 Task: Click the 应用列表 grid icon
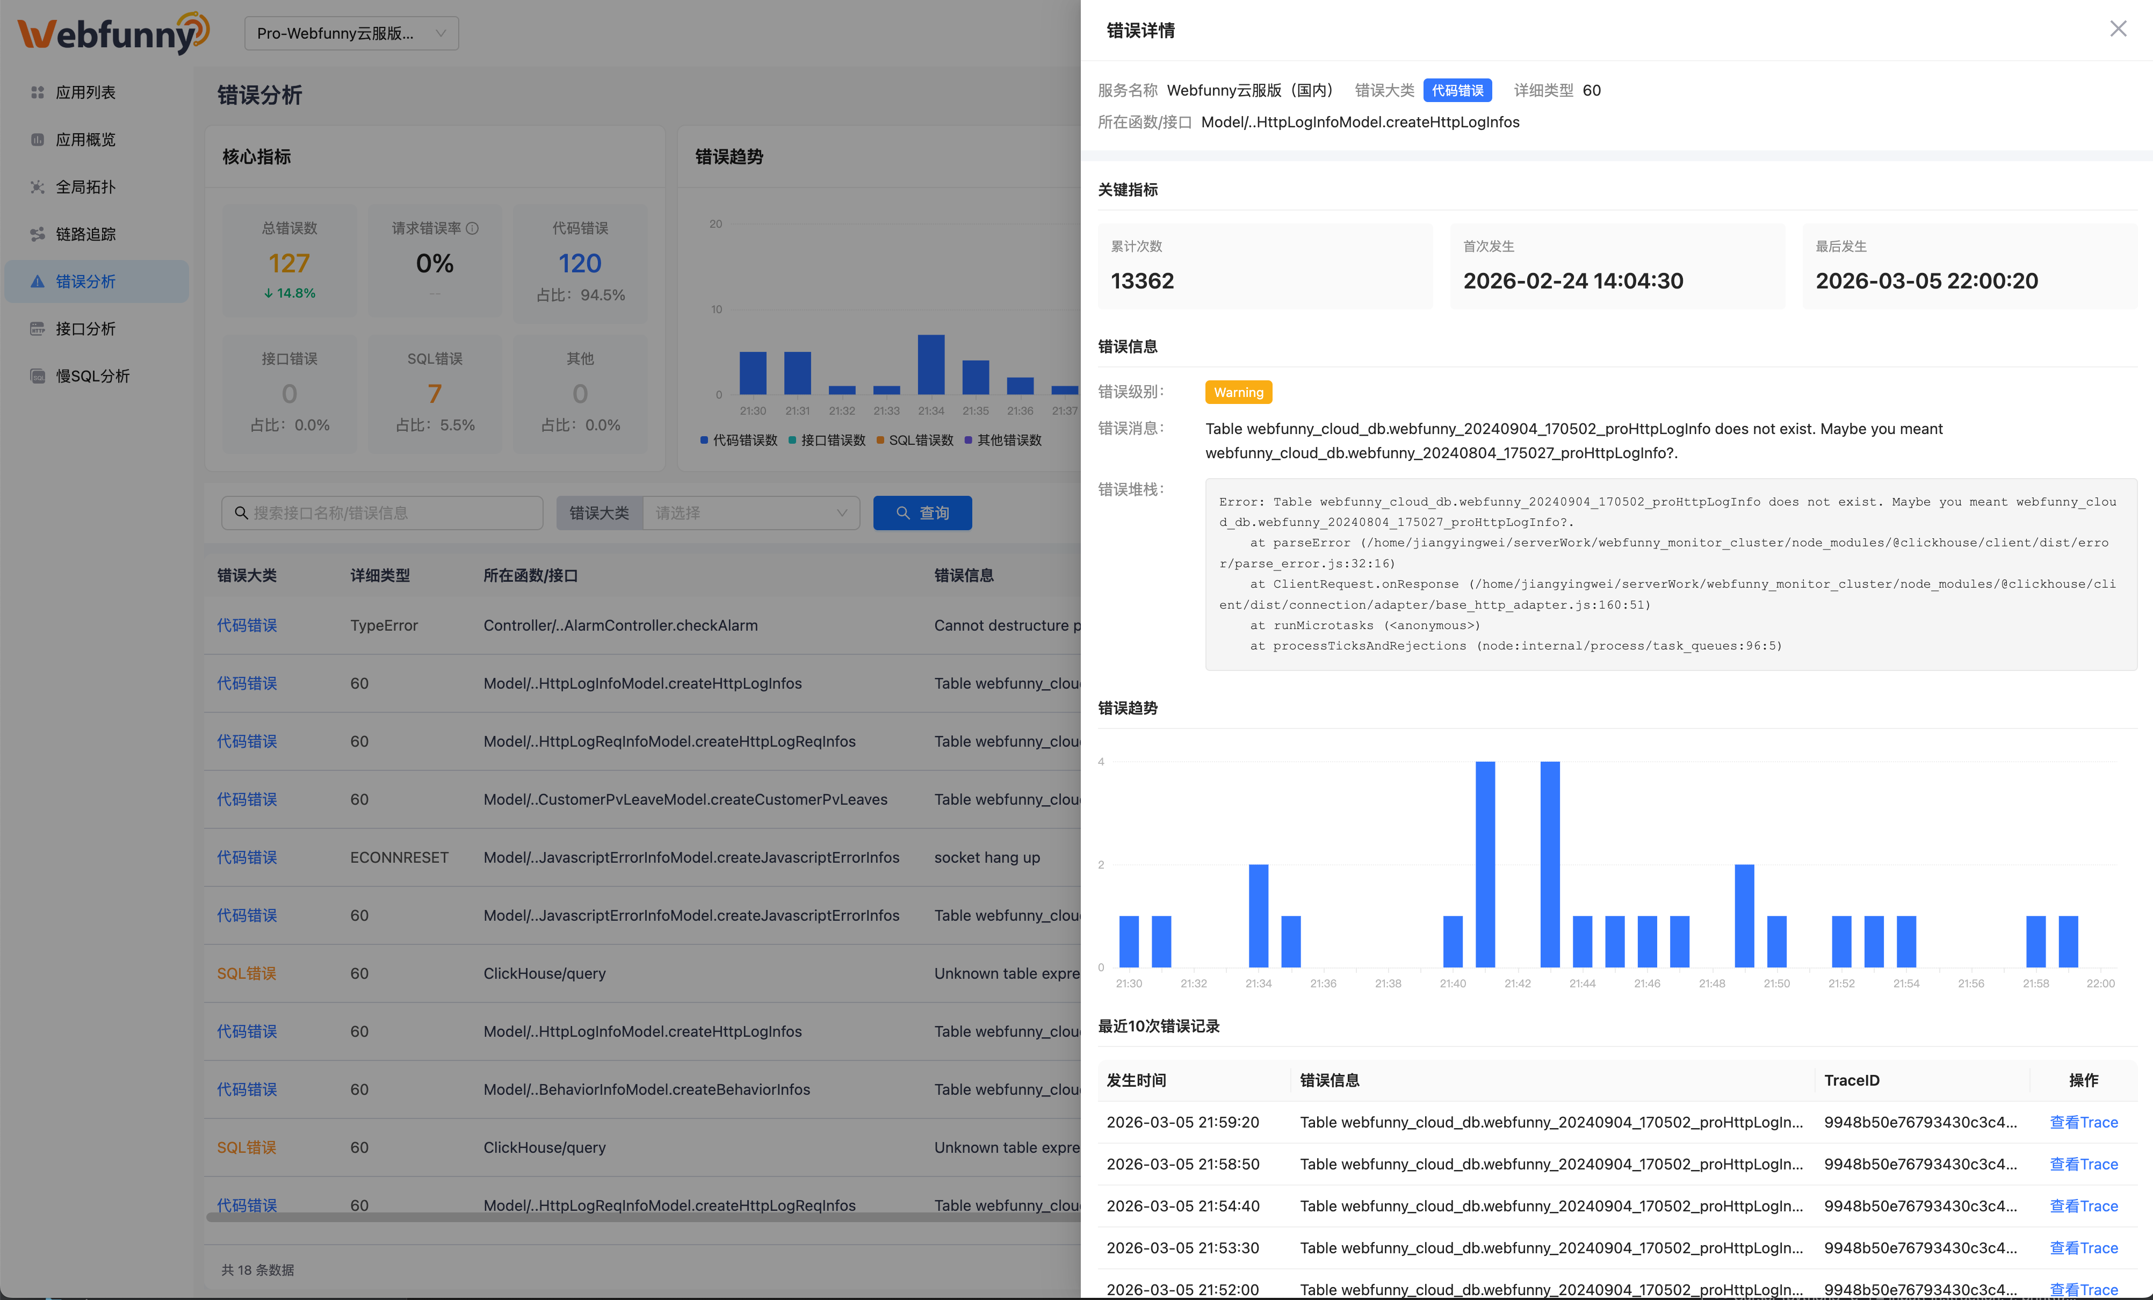pos(37,92)
